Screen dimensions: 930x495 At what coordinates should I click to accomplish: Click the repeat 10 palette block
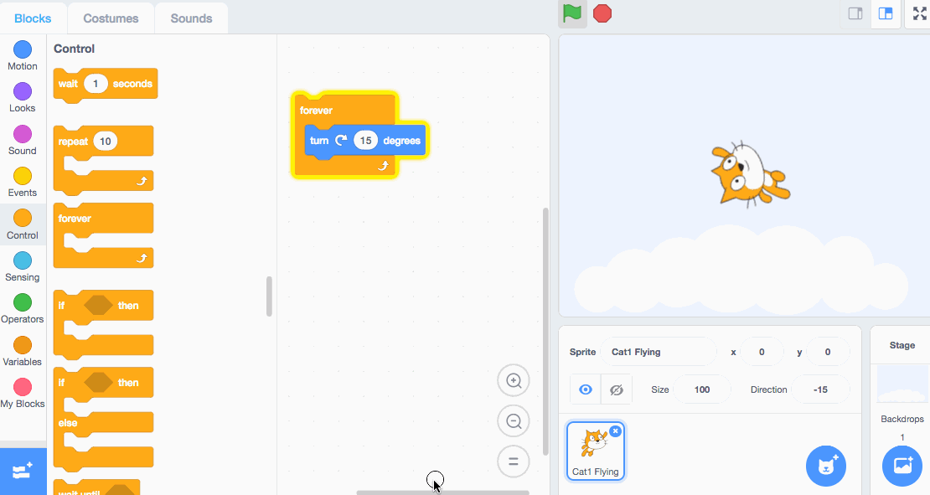103,159
